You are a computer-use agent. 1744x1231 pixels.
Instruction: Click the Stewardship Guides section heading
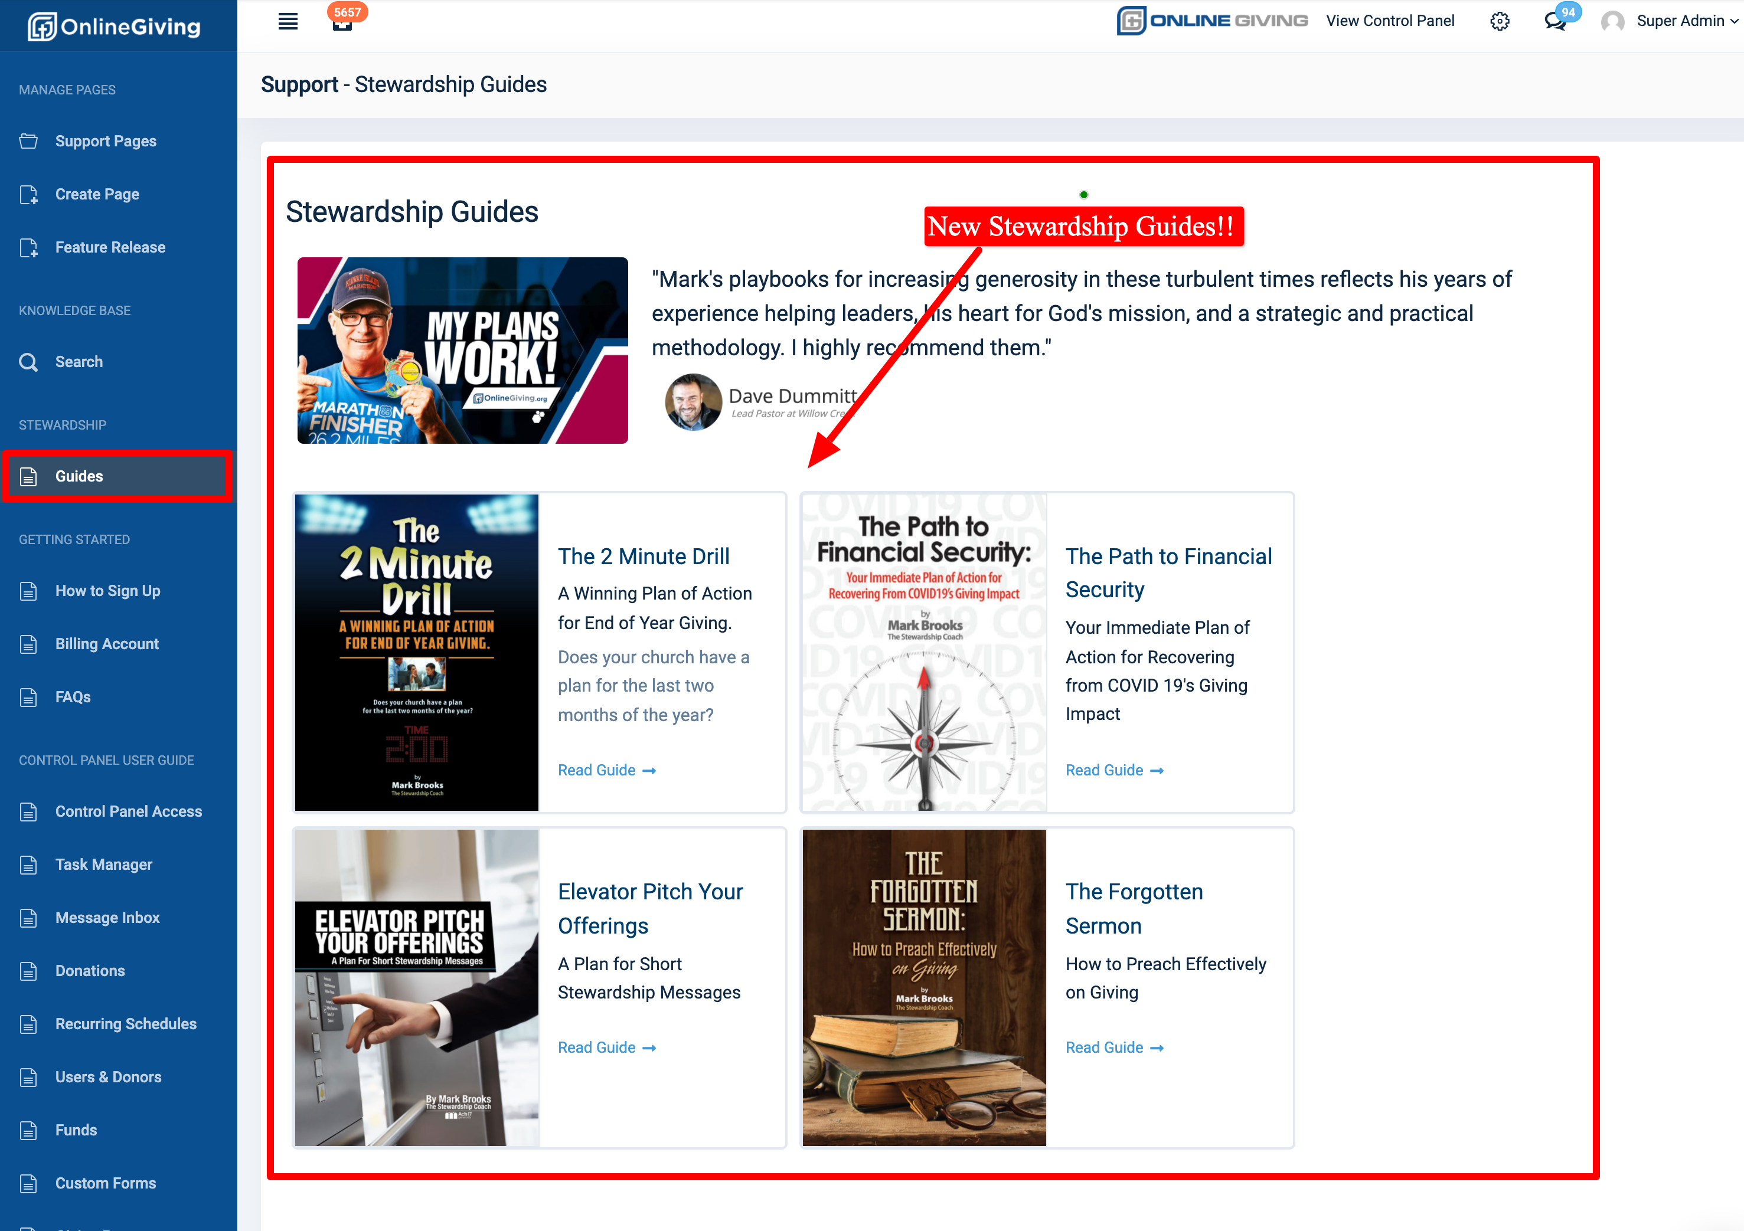[411, 212]
